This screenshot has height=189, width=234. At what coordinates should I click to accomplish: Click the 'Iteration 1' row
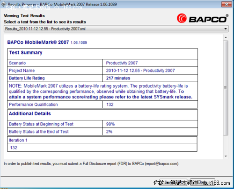pos(102,140)
